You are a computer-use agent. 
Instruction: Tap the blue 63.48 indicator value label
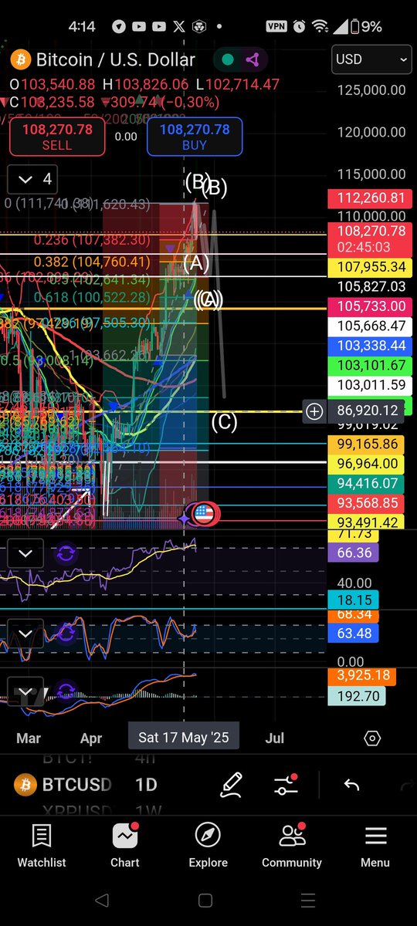354,634
